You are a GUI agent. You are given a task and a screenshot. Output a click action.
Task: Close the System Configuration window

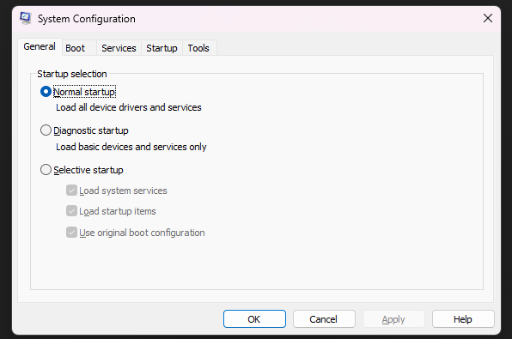coord(487,18)
